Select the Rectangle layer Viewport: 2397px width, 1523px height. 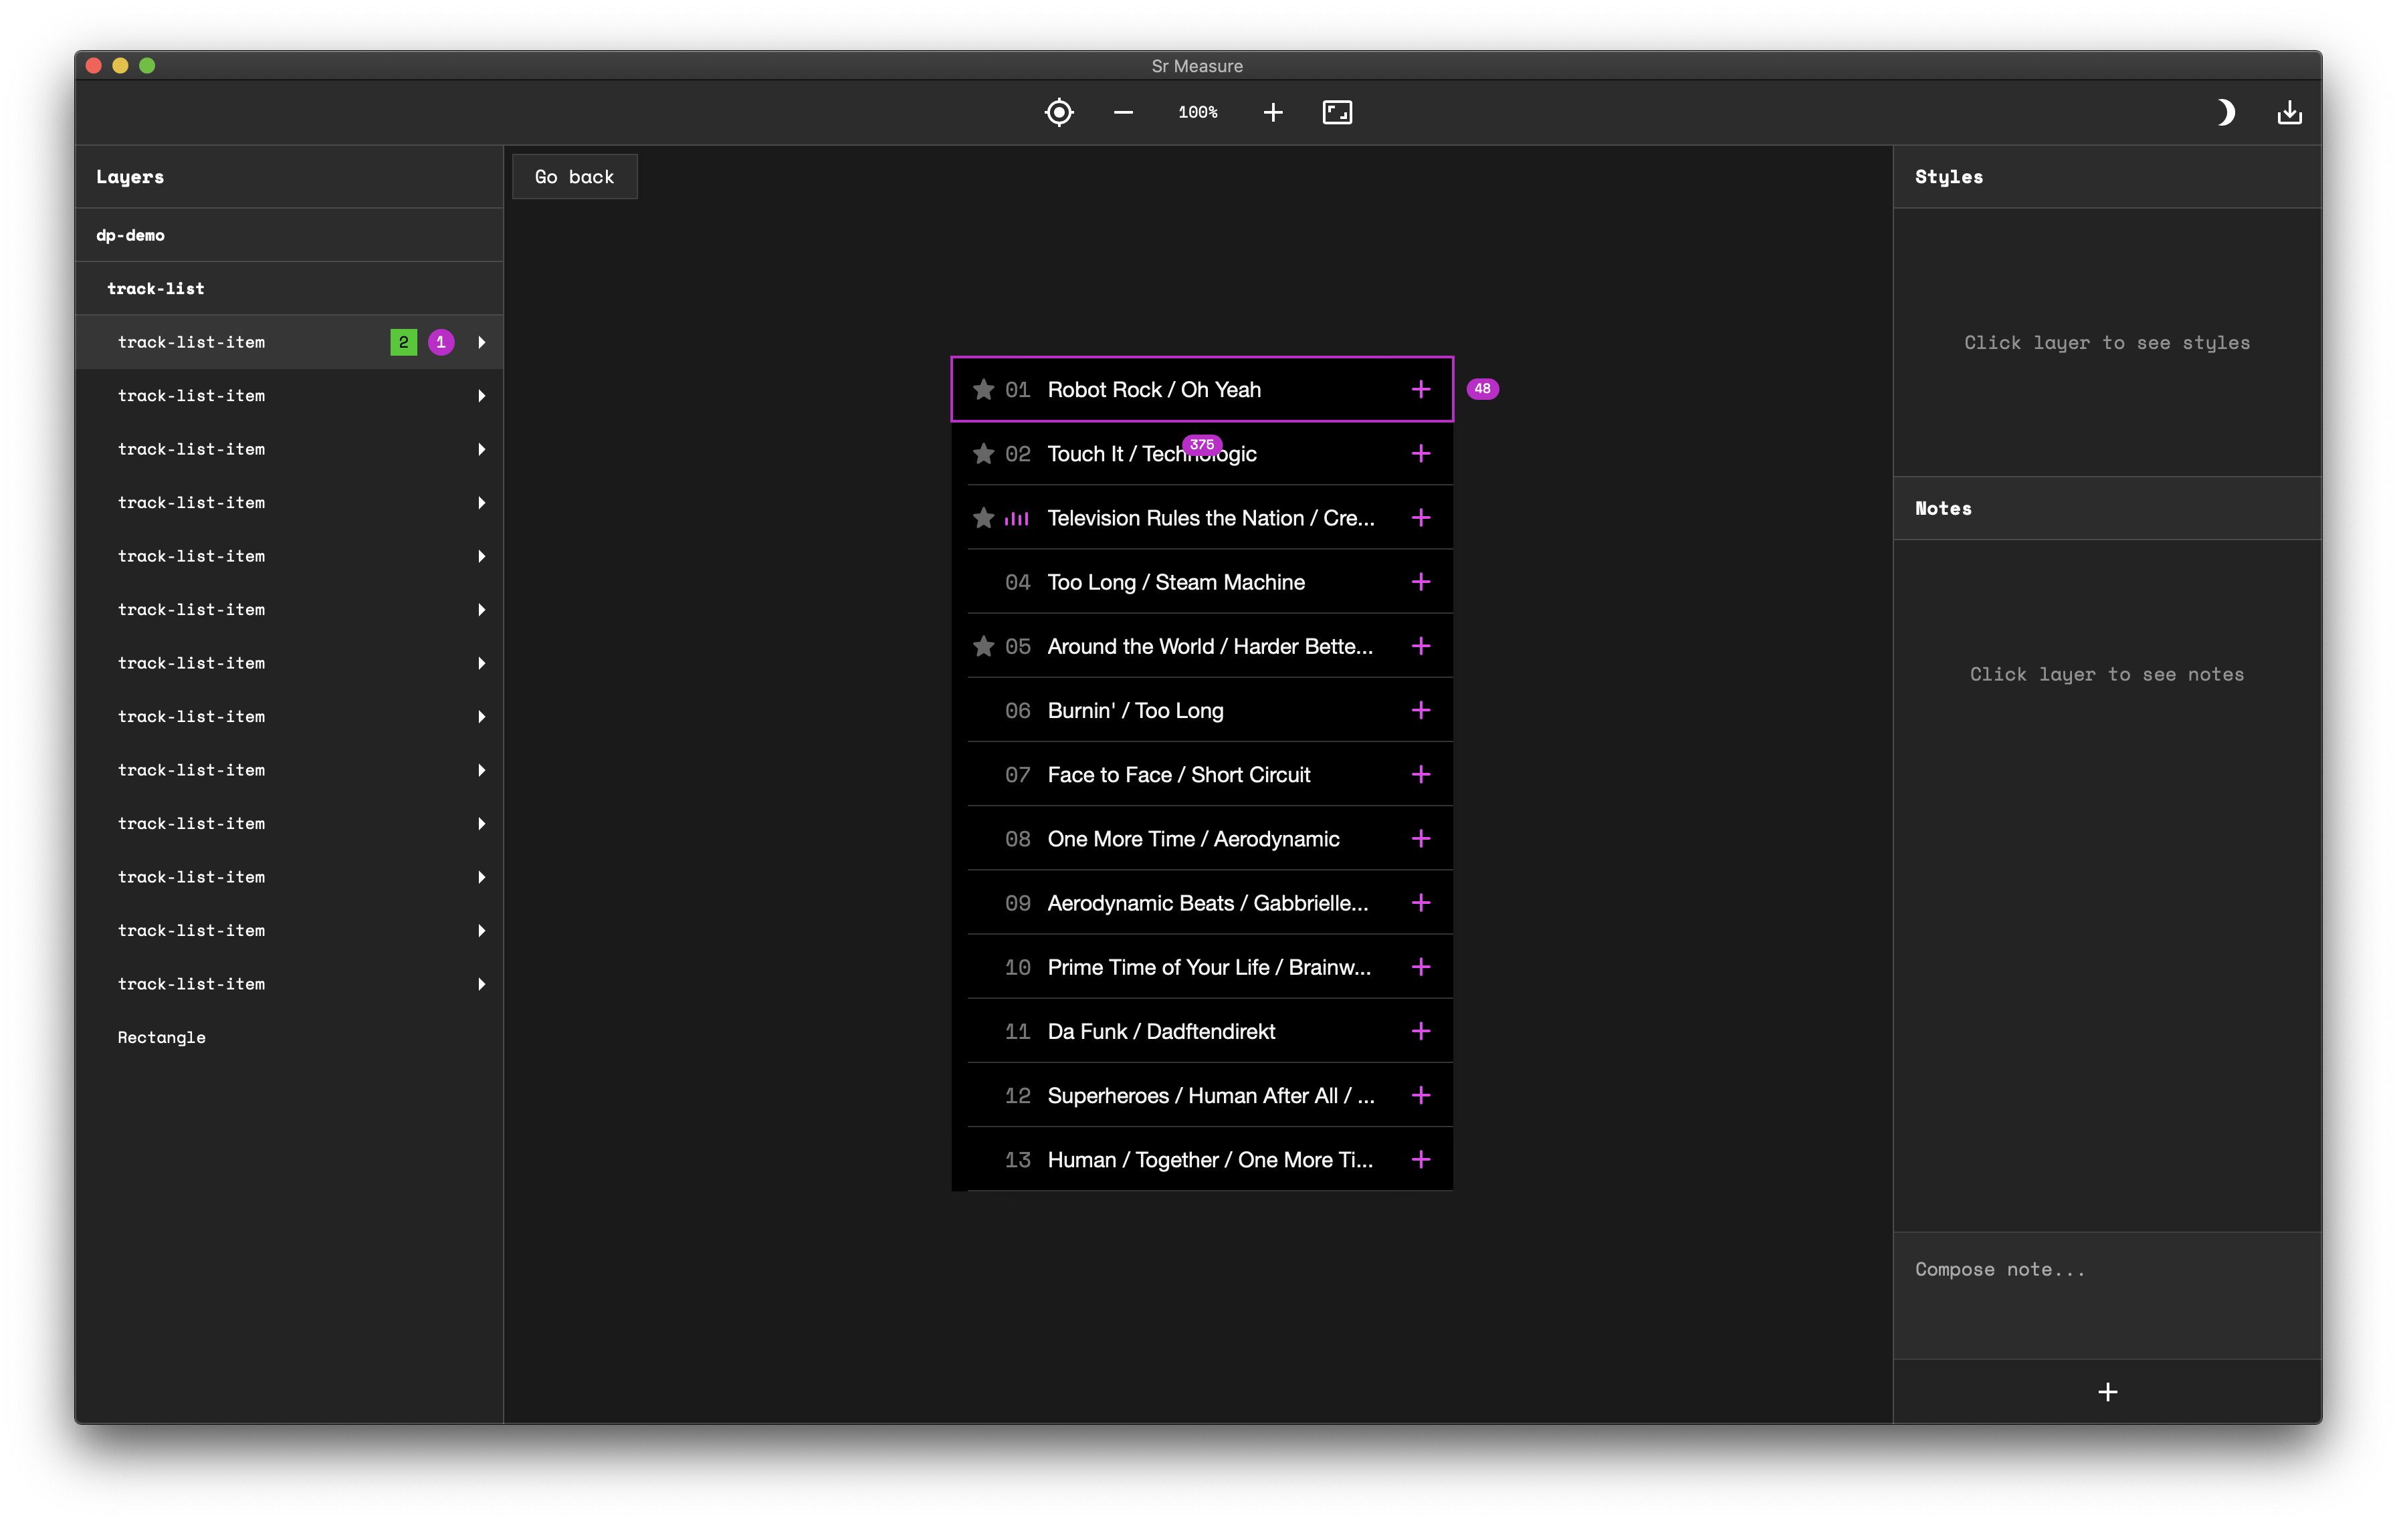tap(163, 1038)
